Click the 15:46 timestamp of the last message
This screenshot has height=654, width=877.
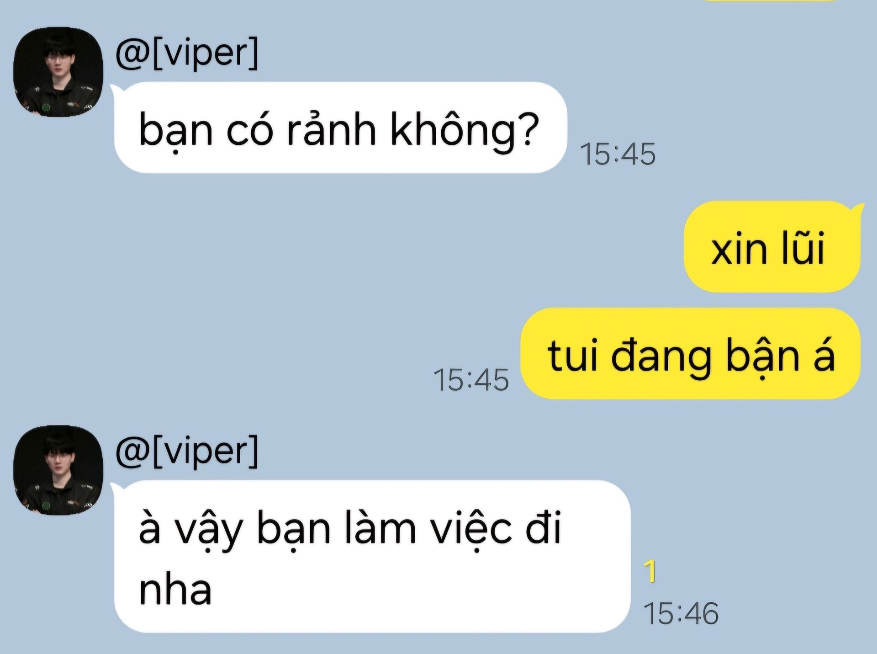click(681, 613)
